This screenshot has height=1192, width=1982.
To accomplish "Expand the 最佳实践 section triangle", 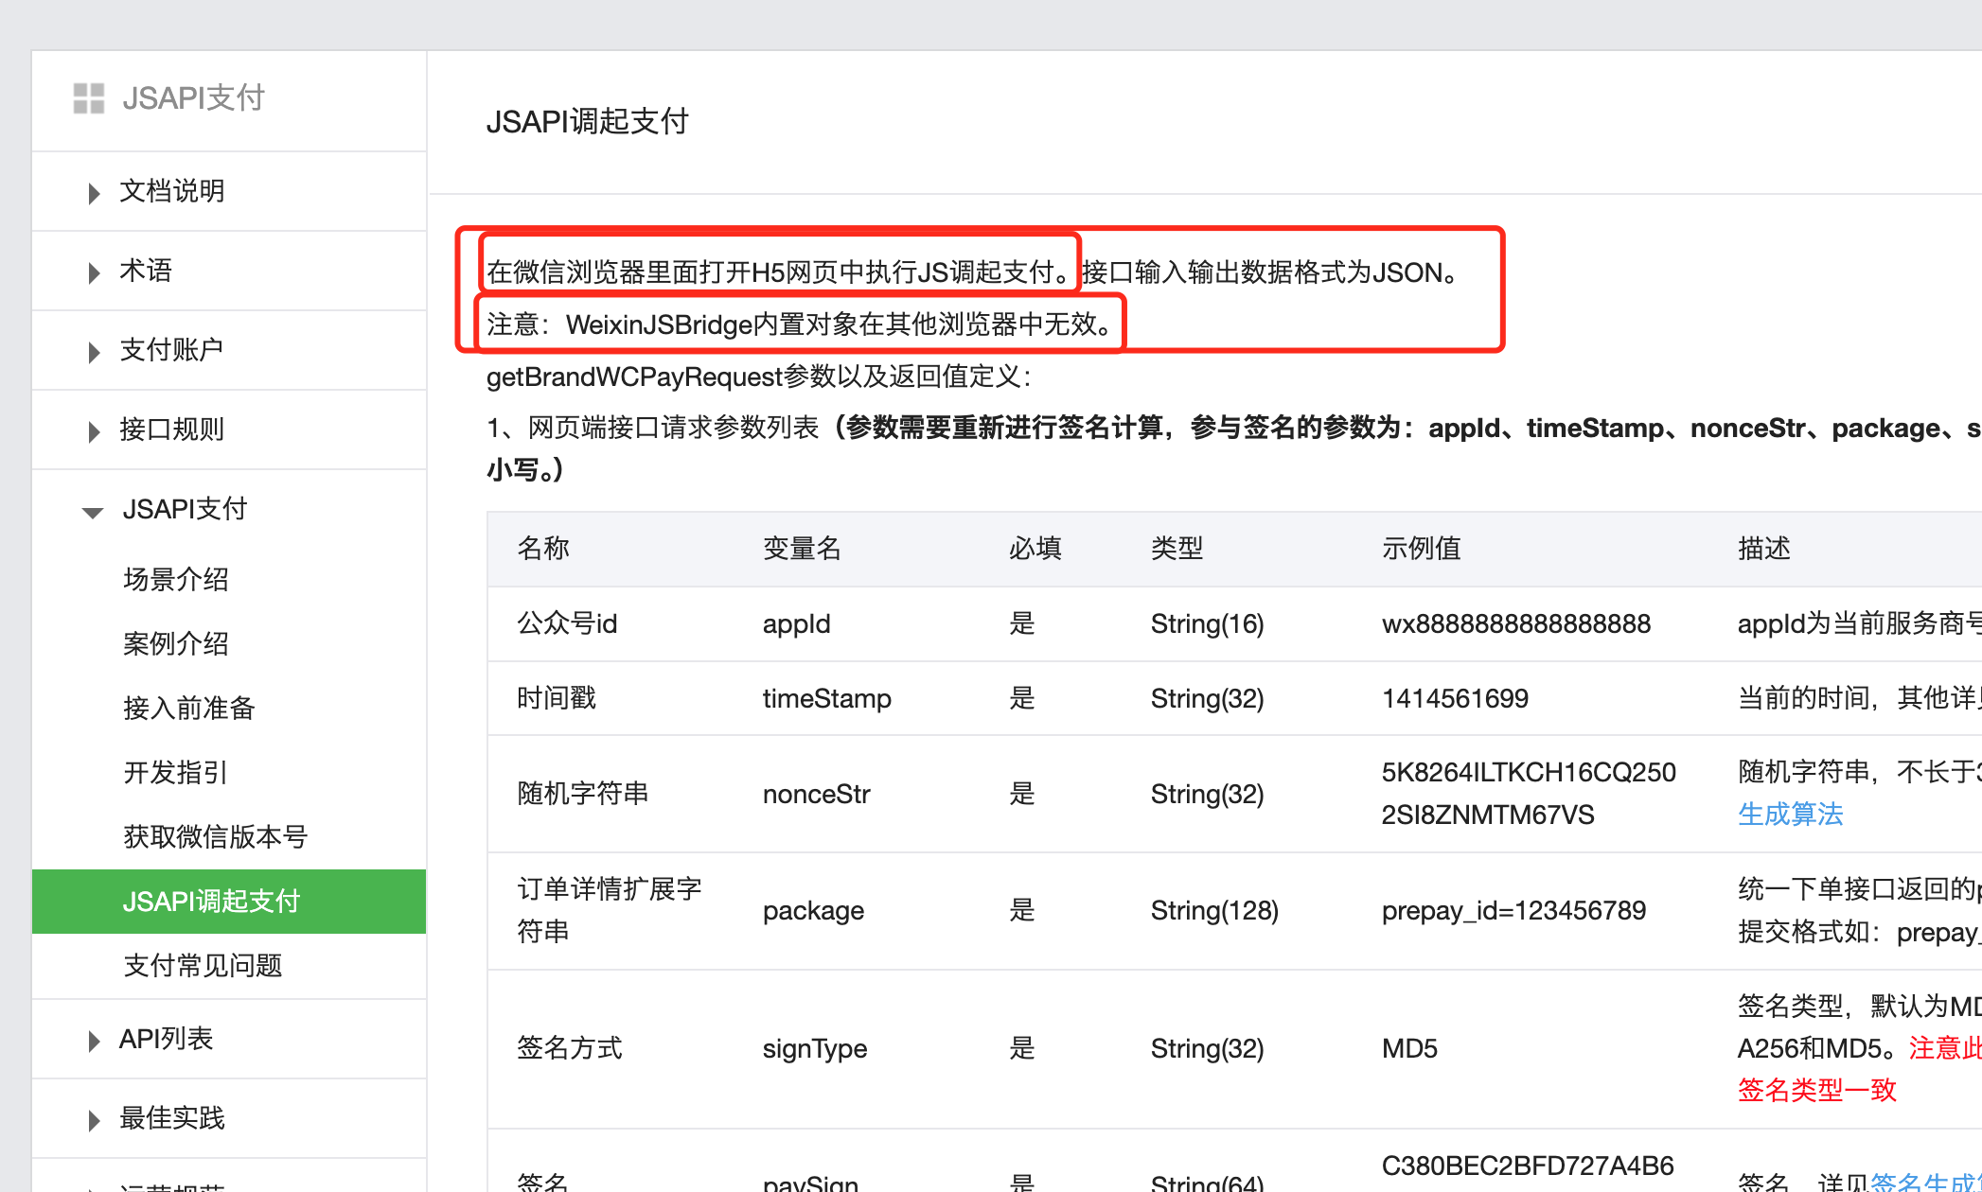I will [x=94, y=1120].
